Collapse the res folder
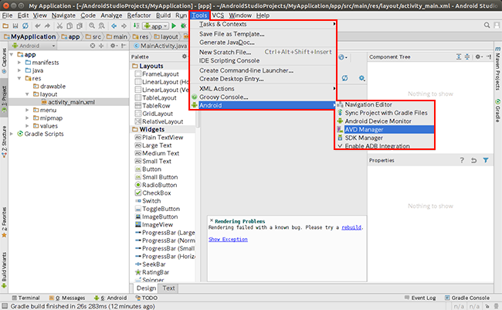The height and width of the screenshot is (310, 502). [x=19, y=78]
